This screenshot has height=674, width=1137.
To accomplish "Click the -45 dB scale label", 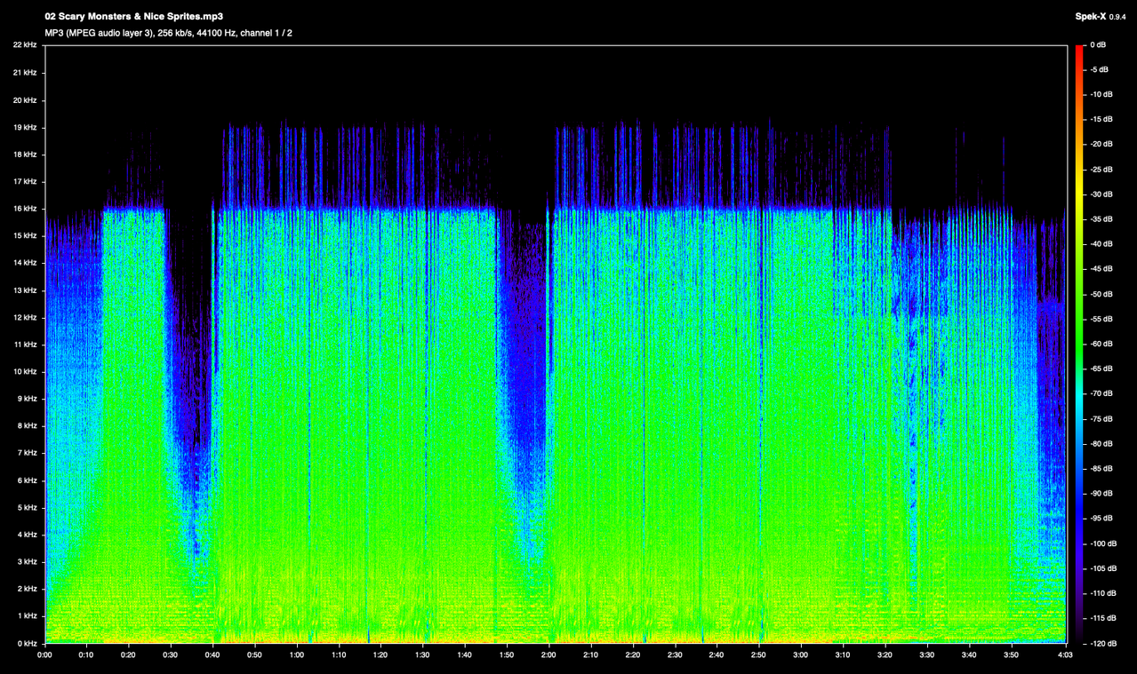I will click(1099, 269).
